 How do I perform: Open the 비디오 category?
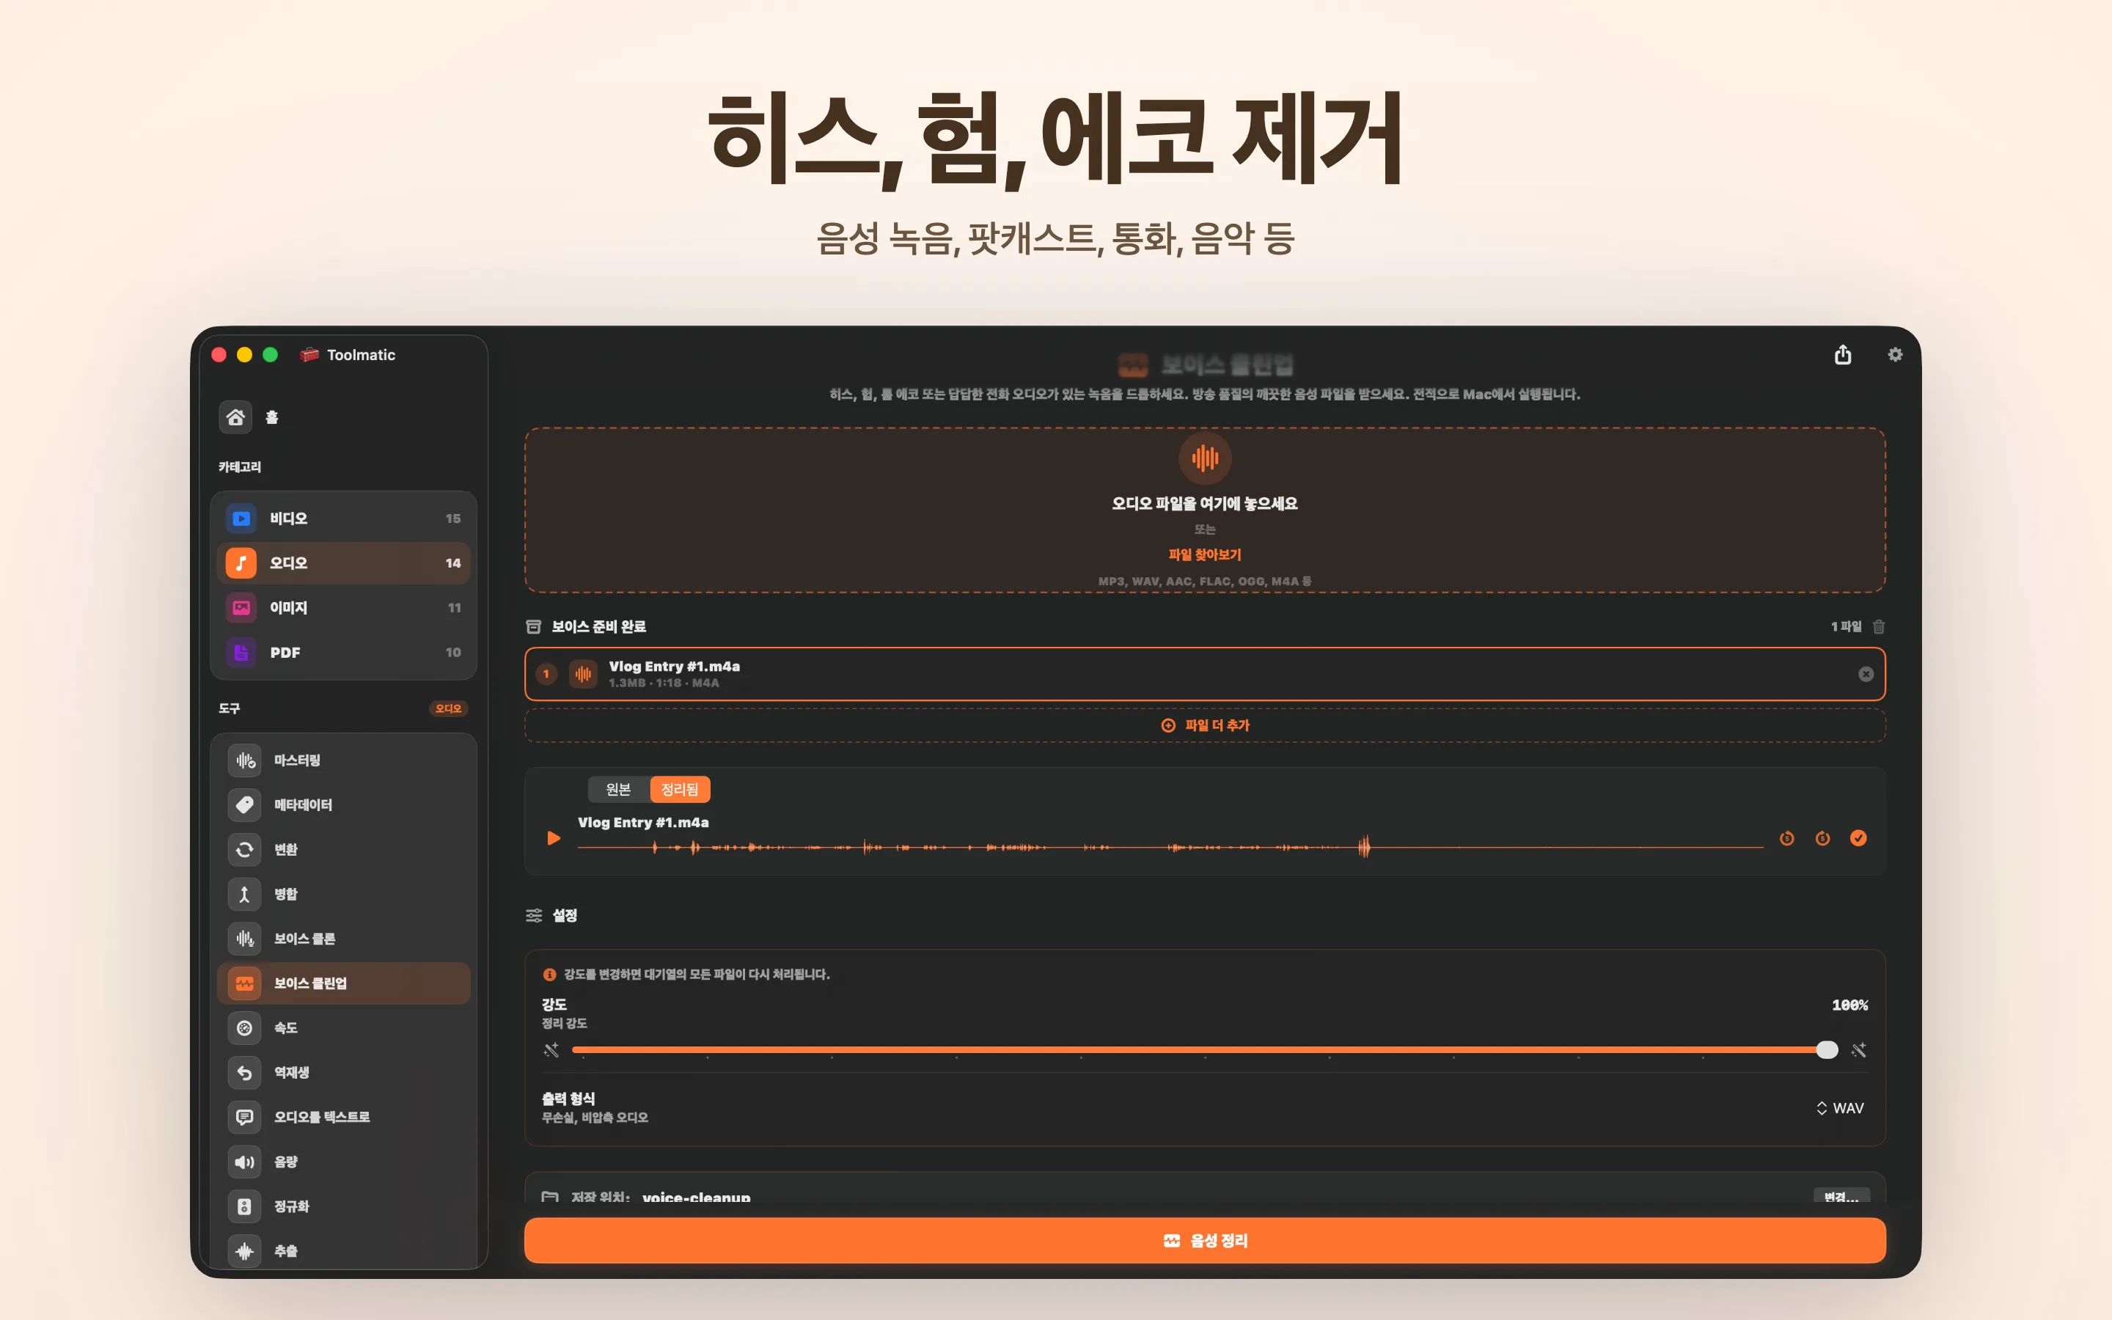tap(343, 518)
